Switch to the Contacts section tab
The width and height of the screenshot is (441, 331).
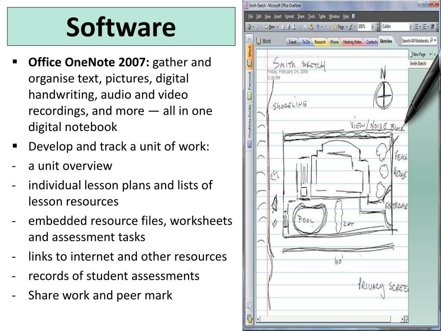click(x=371, y=42)
